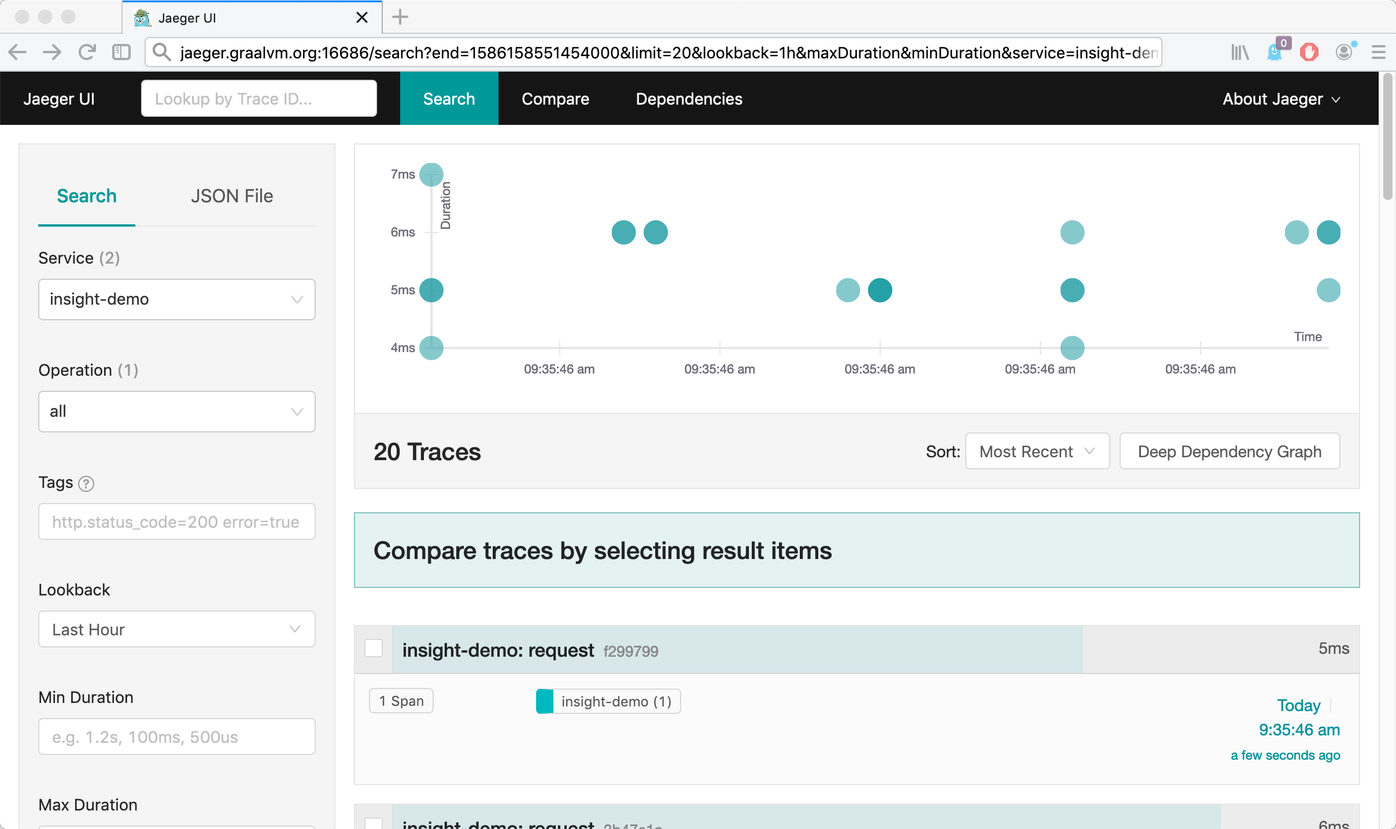Open the Search navigation tab
This screenshot has width=1396, height=829.
tap(449, 99)
